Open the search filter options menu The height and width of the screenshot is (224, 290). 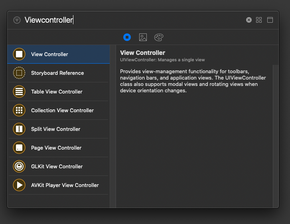click(17, 20)
